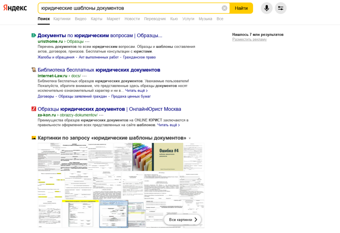
Task: Click the uristhome.ru favicon
Action: click(x=34, y=35)
